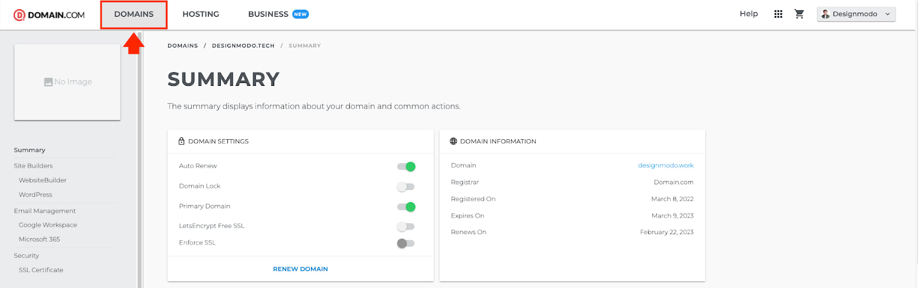Screen dimensions: 918x288
Task: Go to DESIGNMODO.TECH breadcrumb
Action: [243, 46]
